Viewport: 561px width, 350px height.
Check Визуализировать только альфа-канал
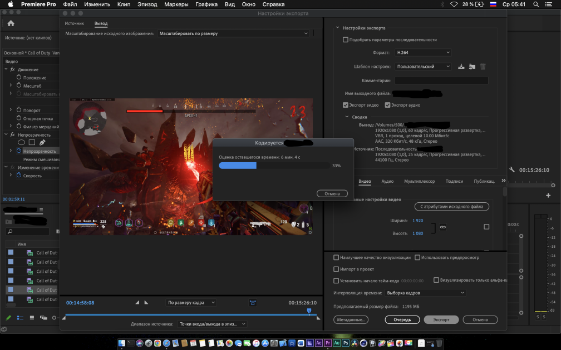click(x=436, y=280)
